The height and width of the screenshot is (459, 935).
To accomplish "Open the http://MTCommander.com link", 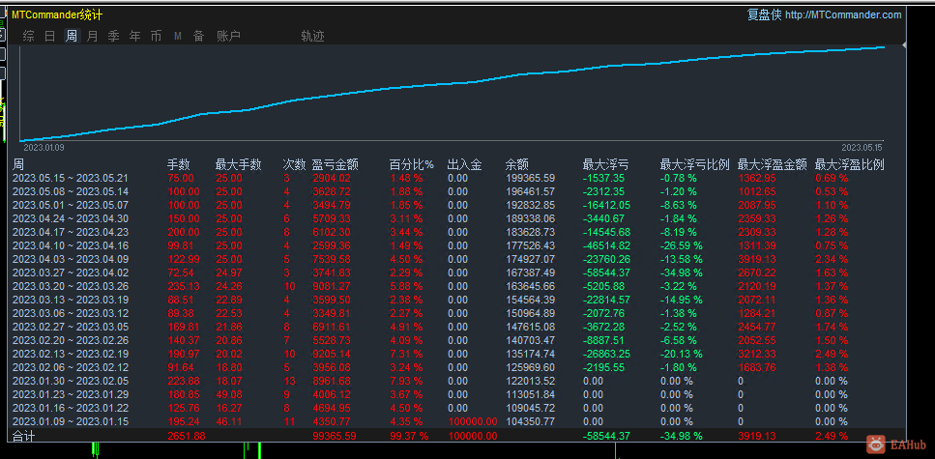I will (843, 14).
